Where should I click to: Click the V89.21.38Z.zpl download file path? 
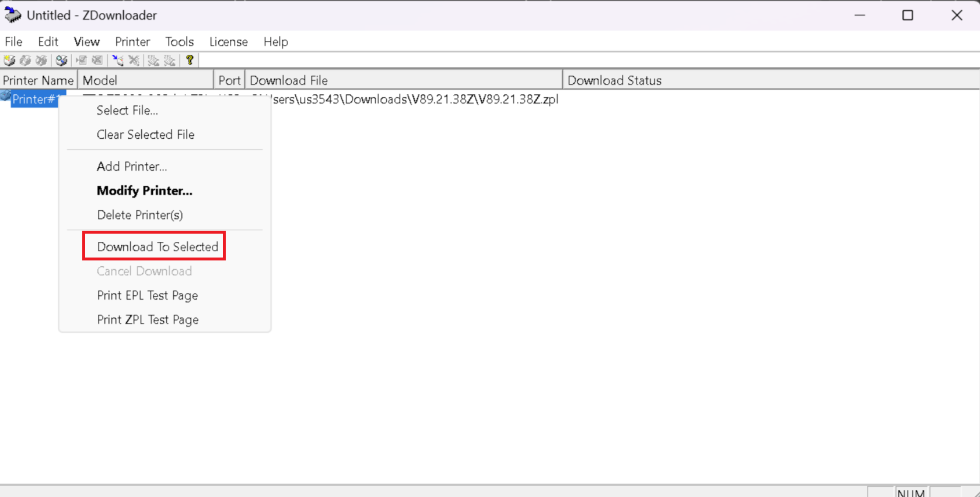point(415,99)
